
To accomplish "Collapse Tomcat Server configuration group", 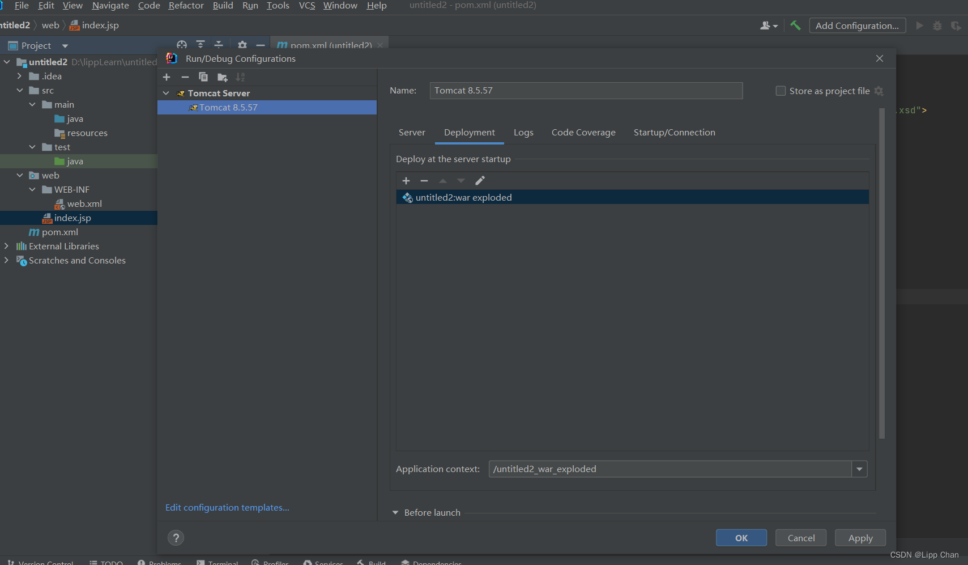I will (166, 93).
